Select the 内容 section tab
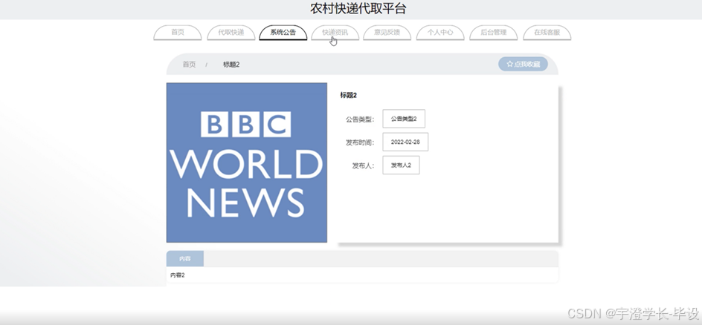 click(x=185, y=258)
